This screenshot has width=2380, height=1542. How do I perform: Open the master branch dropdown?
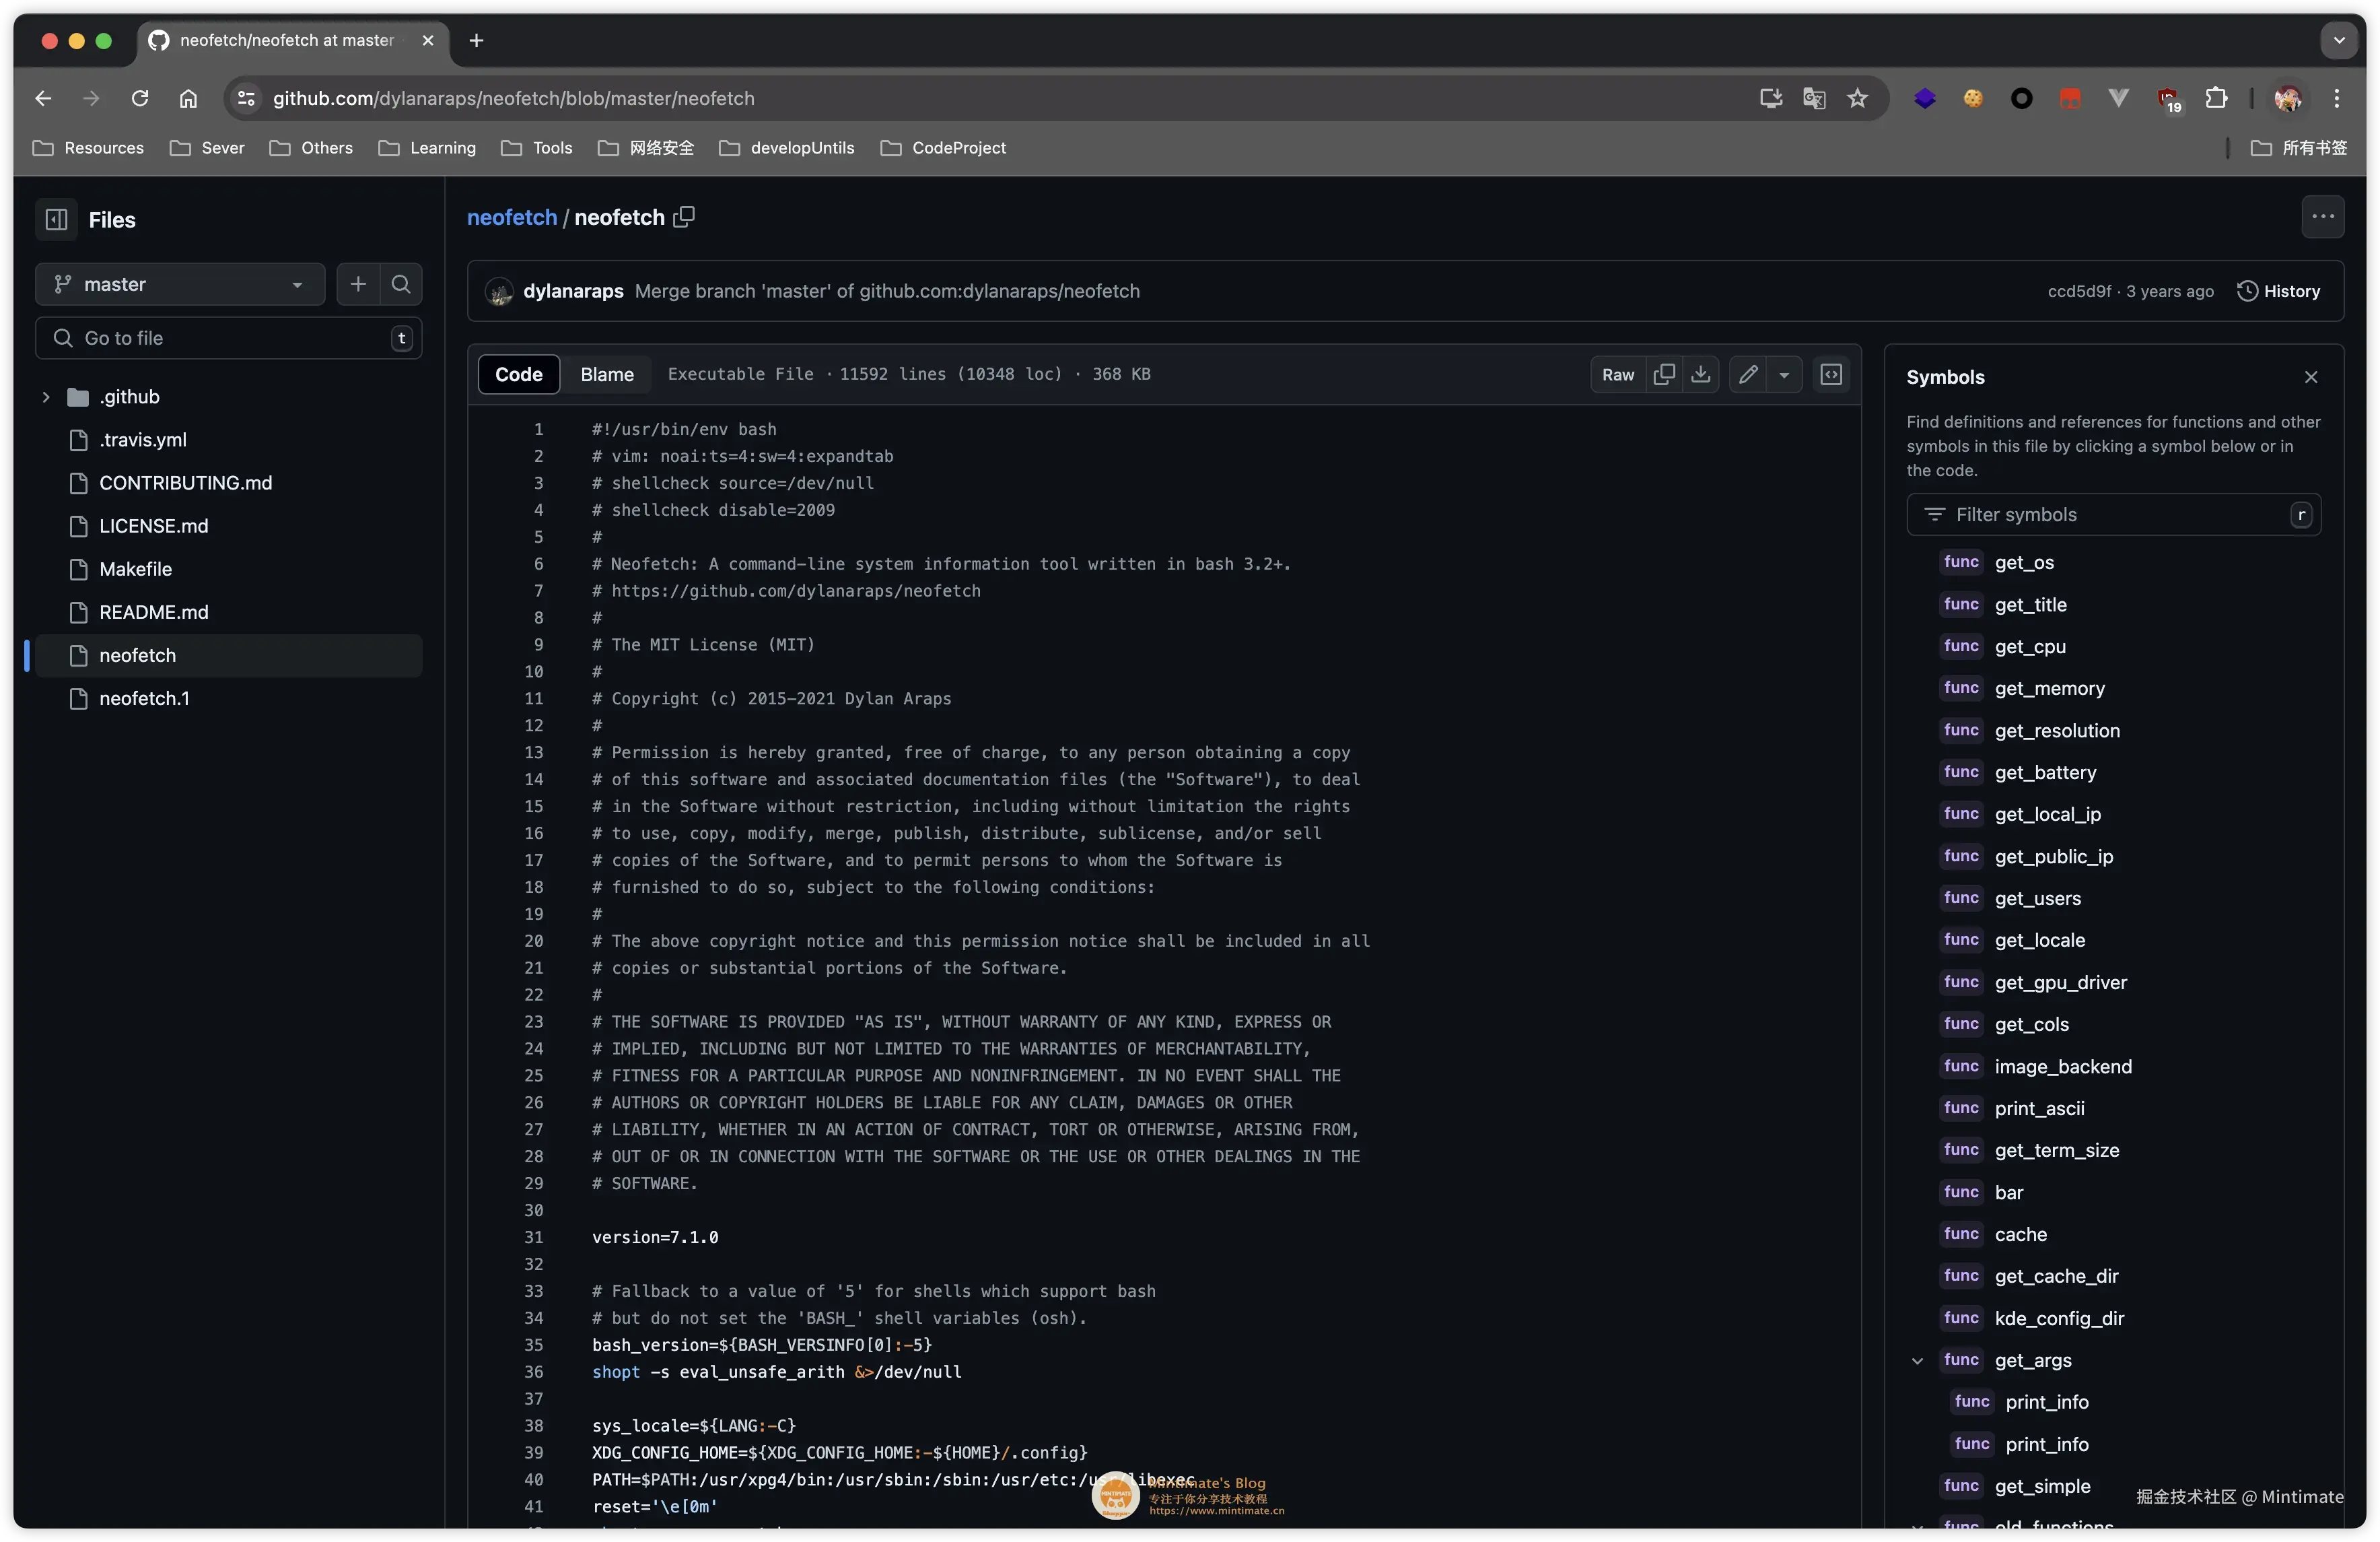click(180, 284)
